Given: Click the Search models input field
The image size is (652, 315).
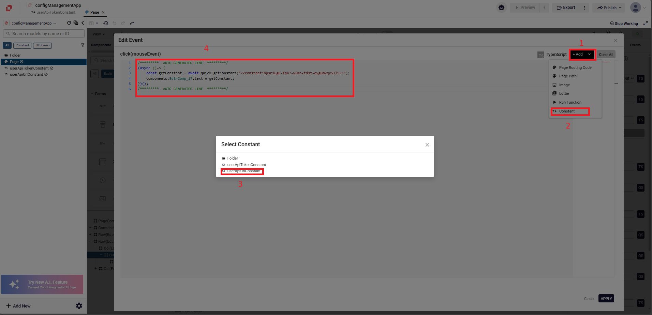Looking at the screenshot, I should pos(44,34).
